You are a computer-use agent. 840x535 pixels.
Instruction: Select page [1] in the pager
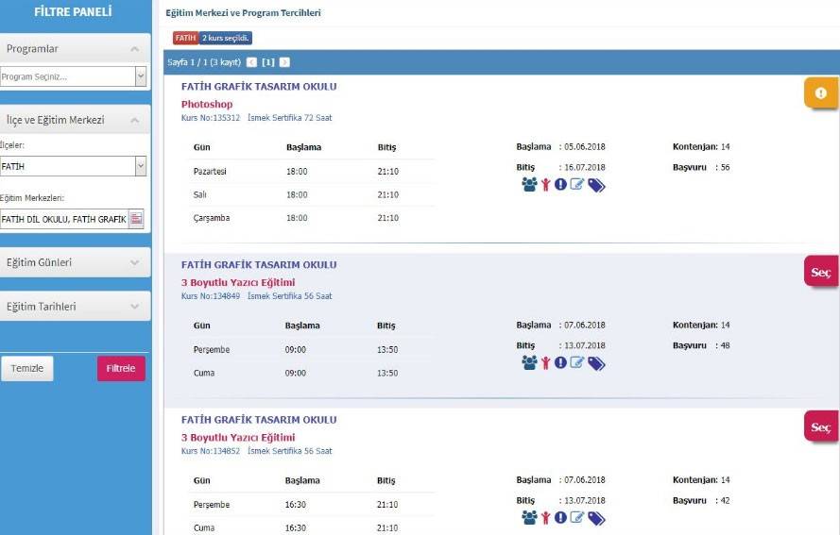(x=267, y=62)
